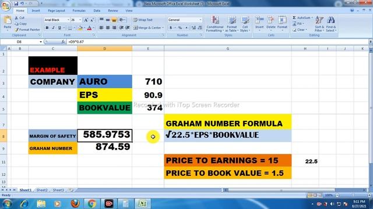Viewport: 373px width, 209px height.
Task: Apply percent style
Action: coord(180,28)
